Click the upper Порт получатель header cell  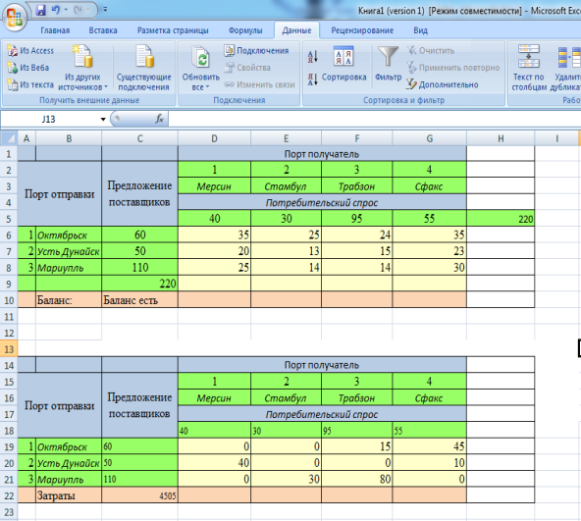point(322,154)
